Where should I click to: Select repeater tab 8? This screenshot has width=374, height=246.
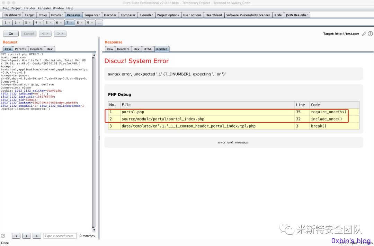click(x=78, y=22)
